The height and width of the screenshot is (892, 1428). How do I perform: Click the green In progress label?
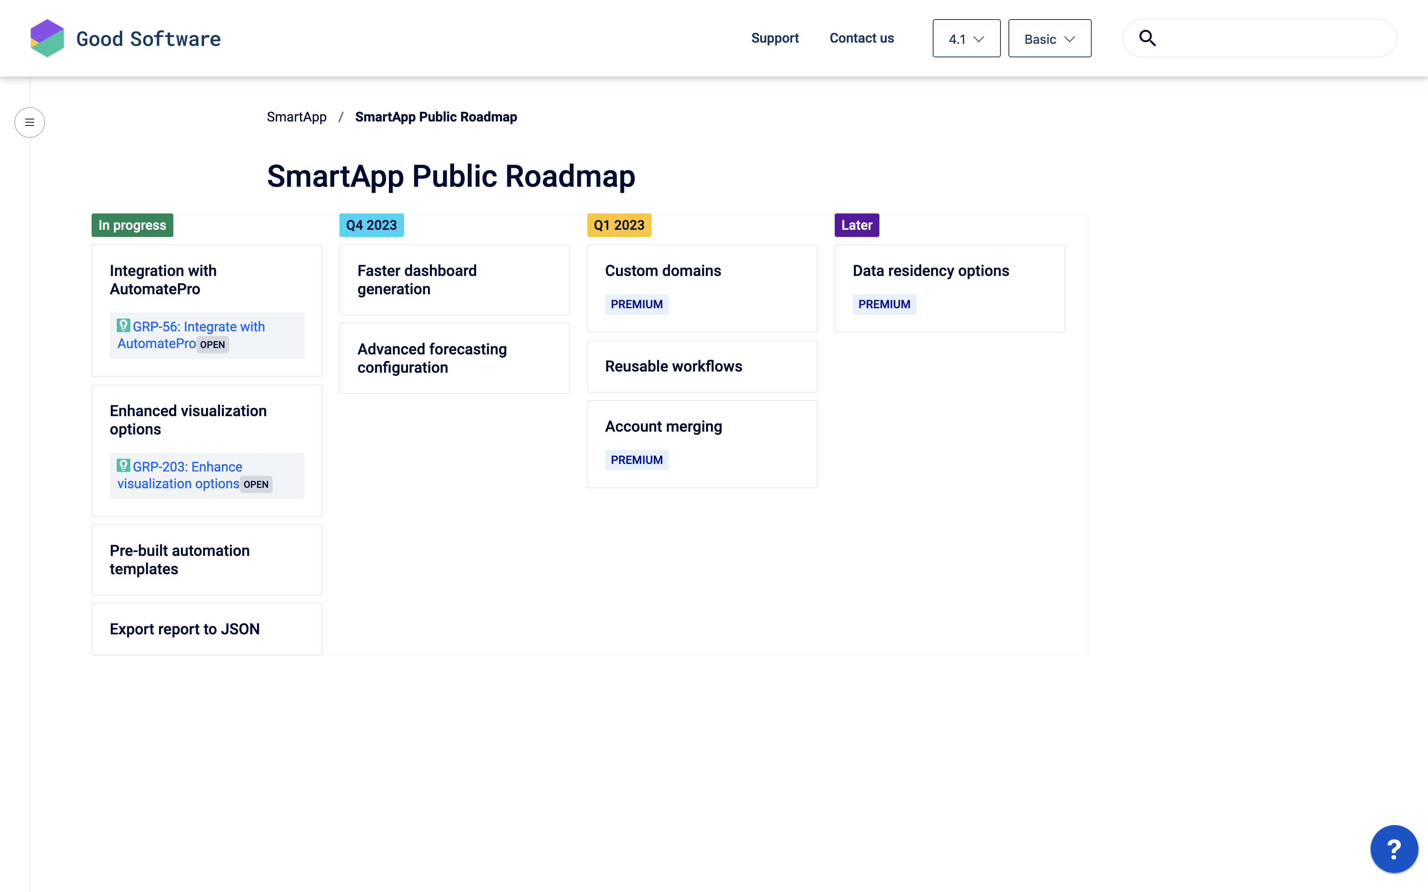pyautogui.click(x=132, y=225)
